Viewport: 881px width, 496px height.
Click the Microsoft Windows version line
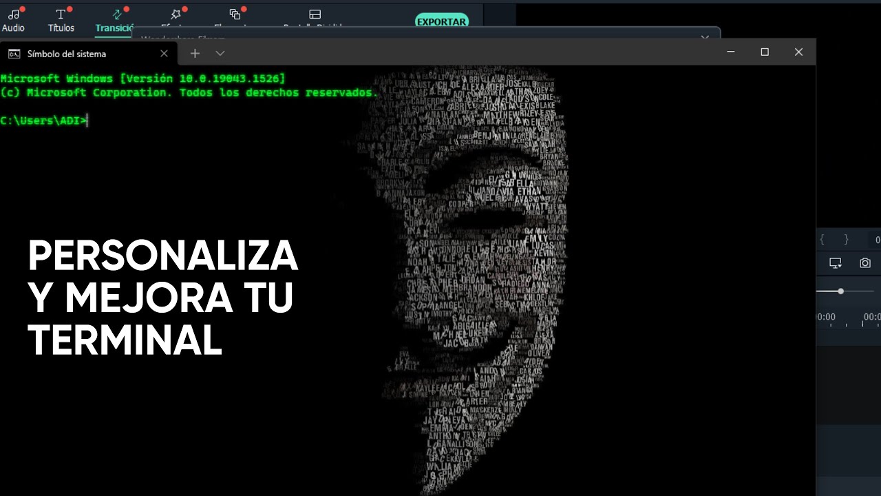[142, 79]
